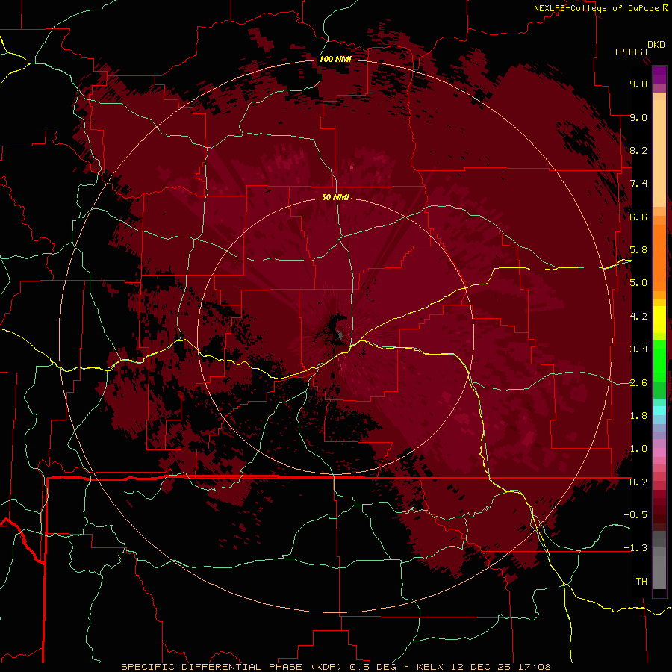Click the 7.4 value on color scale
The image size is (672, 672).
point(638,184)
